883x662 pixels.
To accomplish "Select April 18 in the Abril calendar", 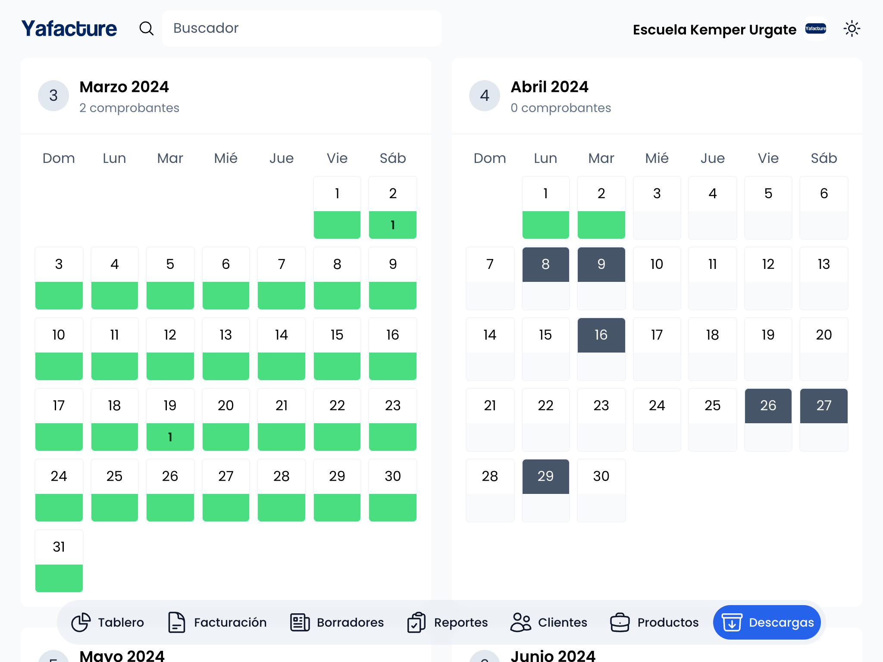I will coord(713,349).
